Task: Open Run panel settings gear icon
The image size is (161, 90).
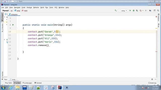Action: pos(152,79)
